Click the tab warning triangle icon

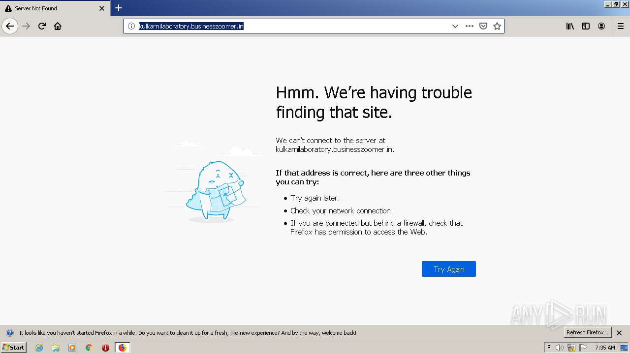(8, 8)
